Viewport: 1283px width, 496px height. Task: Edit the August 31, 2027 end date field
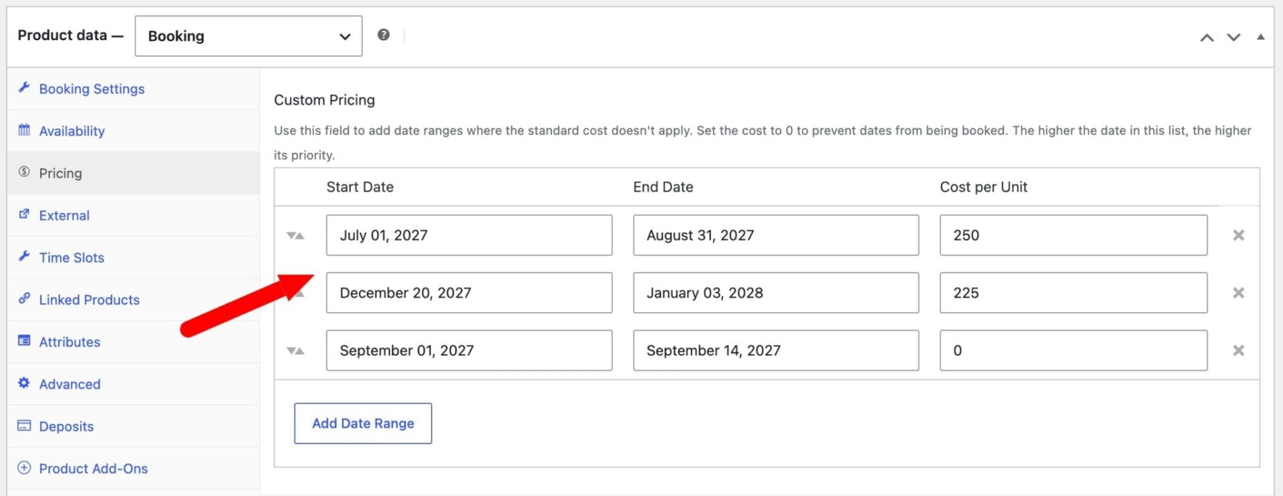point(776,235)
